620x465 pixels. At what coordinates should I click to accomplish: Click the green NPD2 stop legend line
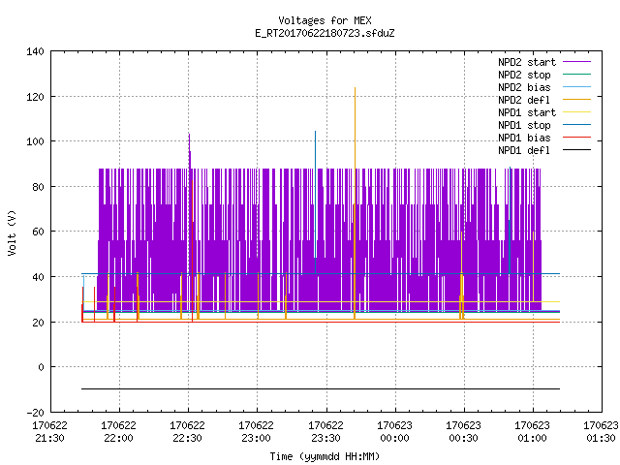pos(577,74)
